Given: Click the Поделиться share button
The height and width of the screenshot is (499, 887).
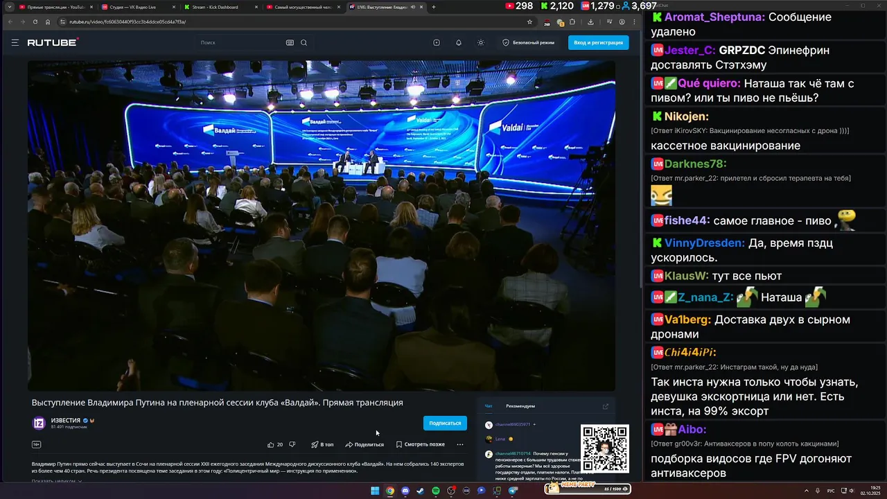Looking at the screenshot, I should click(x=365, y=444).
